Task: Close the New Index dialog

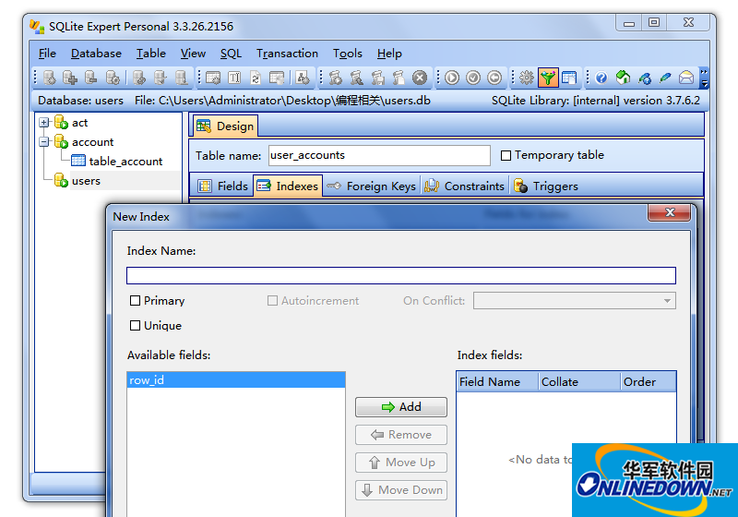Action: pos(670,212)
